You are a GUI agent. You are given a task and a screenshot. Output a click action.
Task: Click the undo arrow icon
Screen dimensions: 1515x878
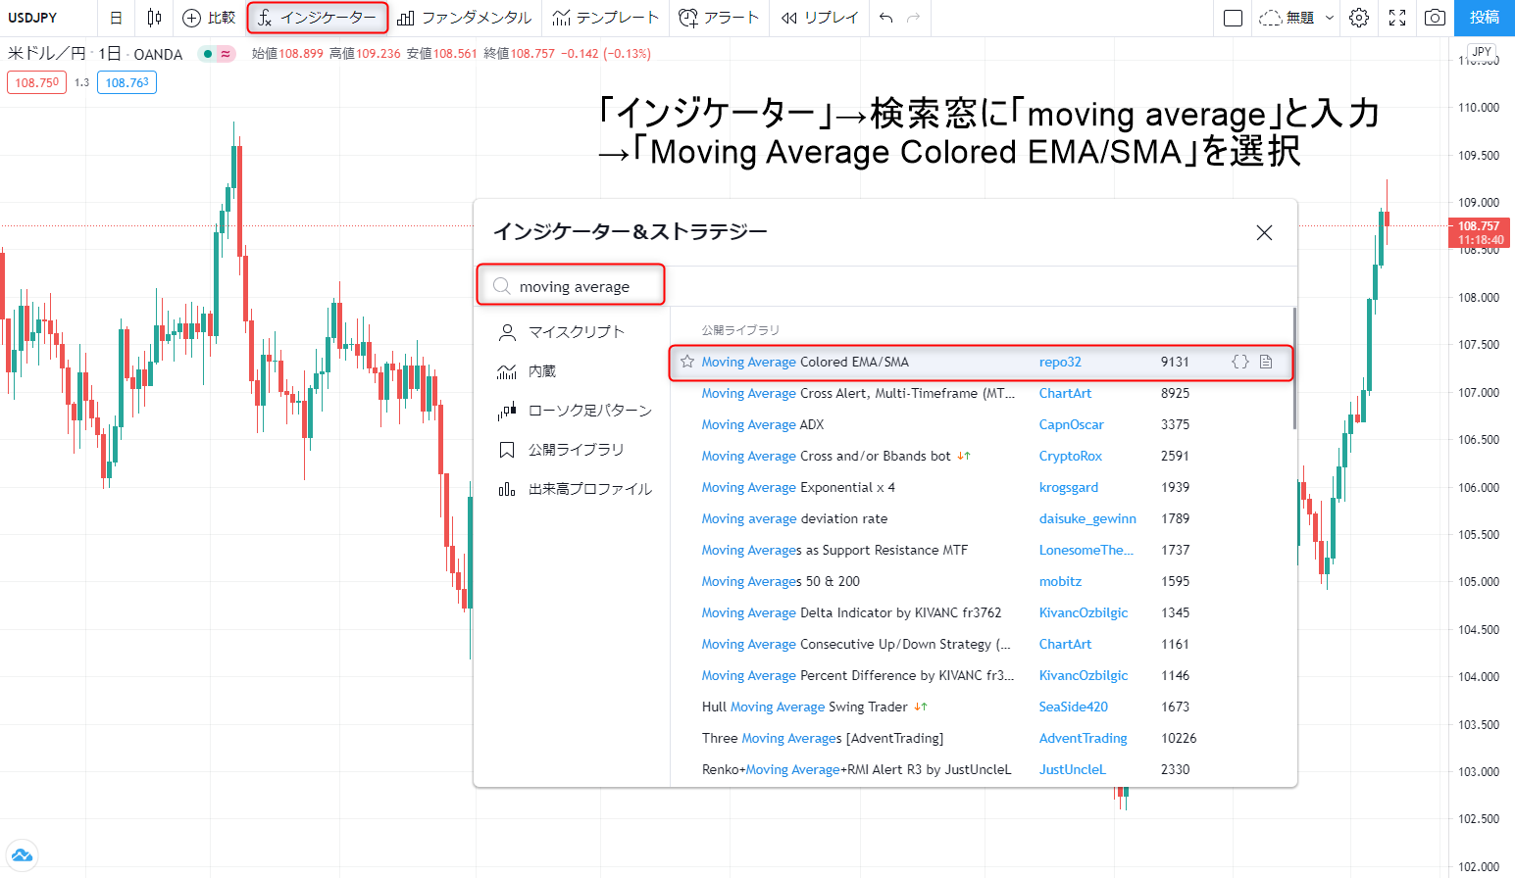pos(886,18)
